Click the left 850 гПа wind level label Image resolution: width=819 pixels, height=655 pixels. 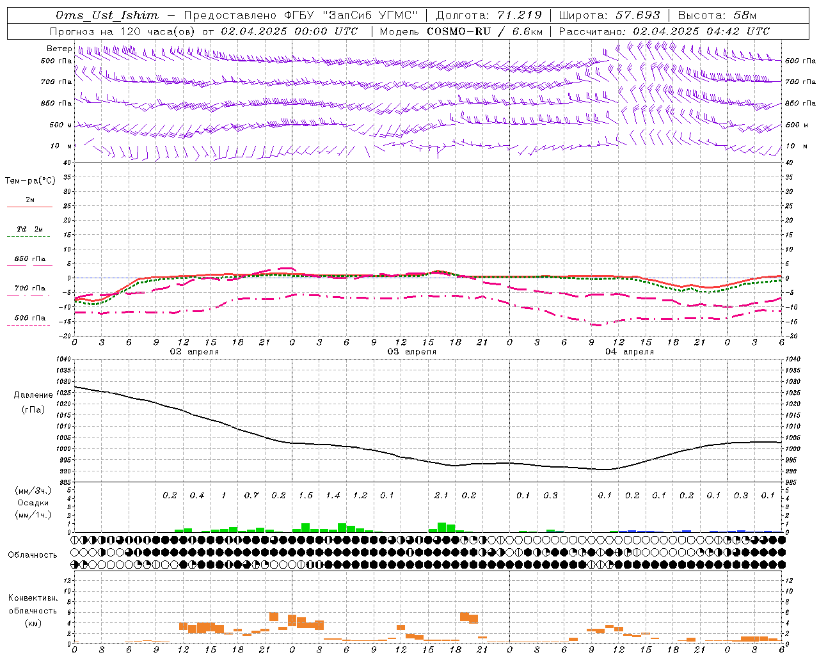coord(56,103)
